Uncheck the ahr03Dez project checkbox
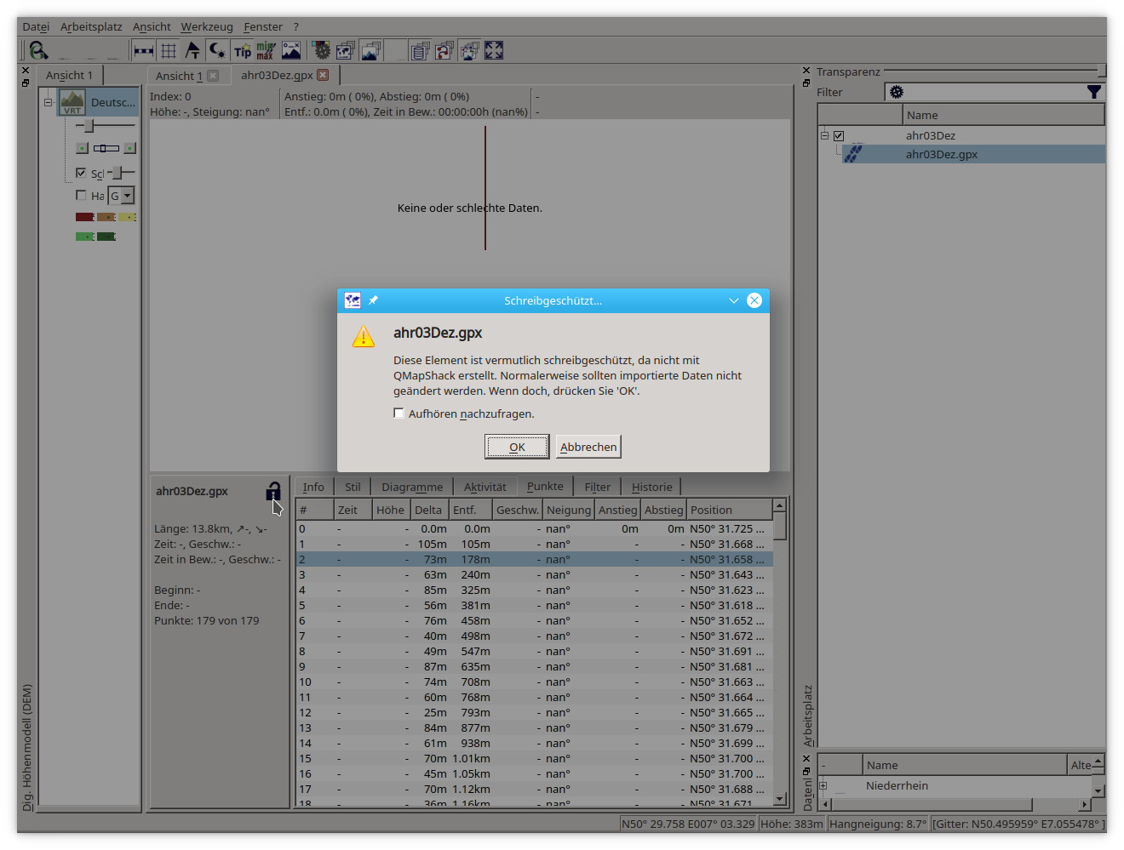 839,135
